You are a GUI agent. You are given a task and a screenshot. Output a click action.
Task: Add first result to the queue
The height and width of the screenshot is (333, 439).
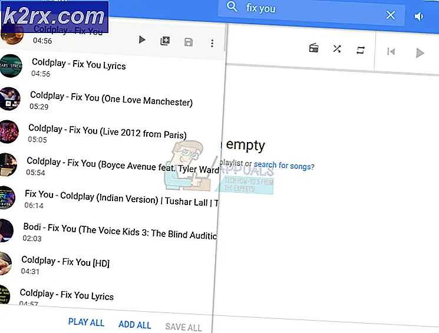point(165,41)
